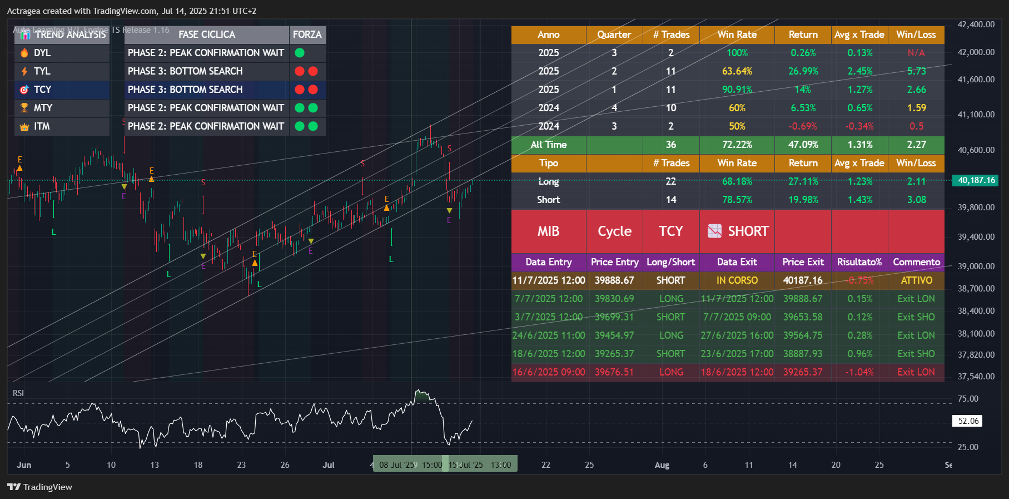1009x499 pixels.
Task: Select the FORZA column header
Action: 307,34
